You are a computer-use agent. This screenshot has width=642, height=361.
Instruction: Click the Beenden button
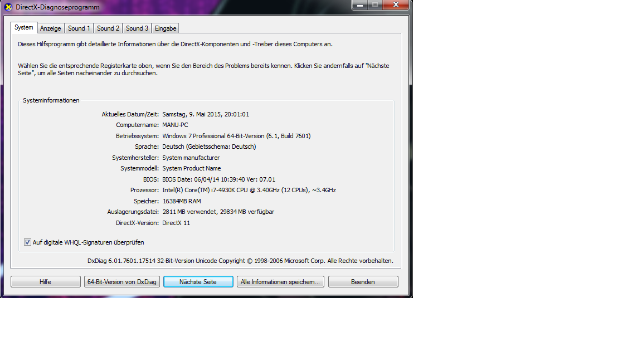tap(363, 281)
